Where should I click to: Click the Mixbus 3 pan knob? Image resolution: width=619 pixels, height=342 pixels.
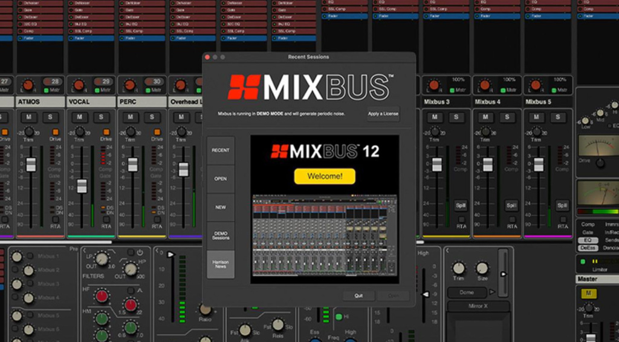point(434,85)
